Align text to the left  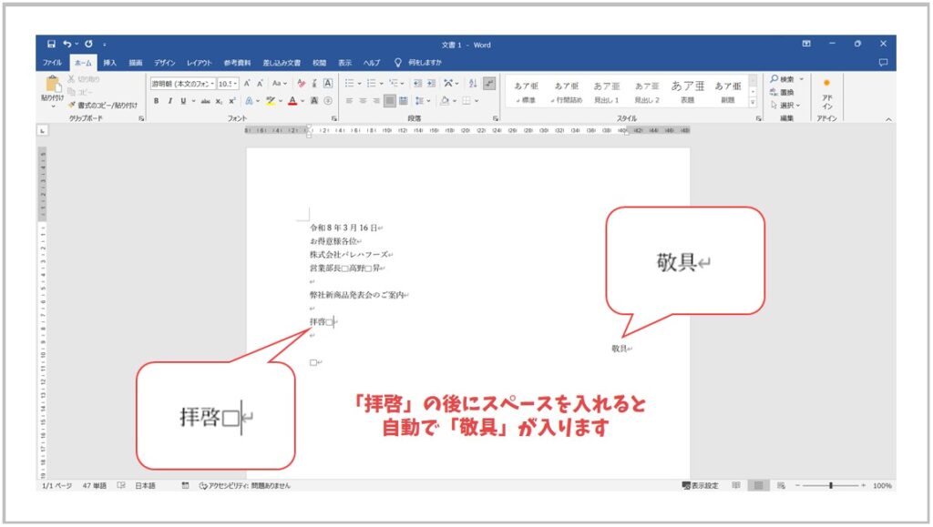[x=349, y=101]
